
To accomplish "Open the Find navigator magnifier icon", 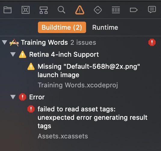I will click(61, 10).
